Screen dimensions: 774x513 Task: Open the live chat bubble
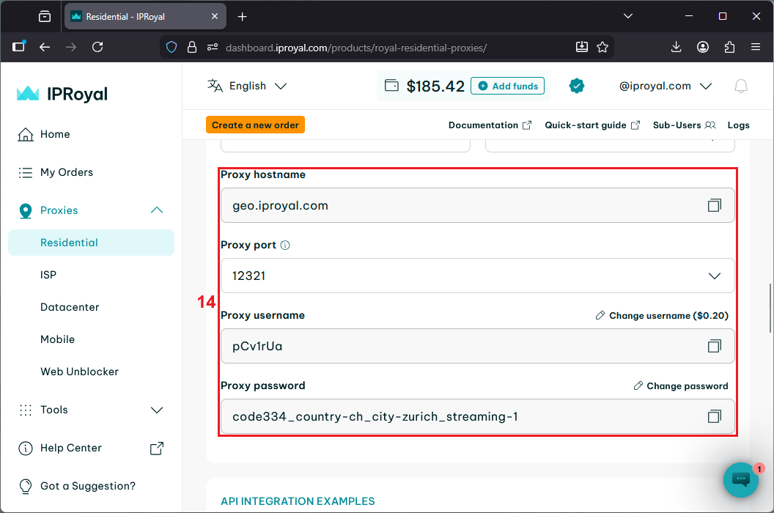(740, 479)
